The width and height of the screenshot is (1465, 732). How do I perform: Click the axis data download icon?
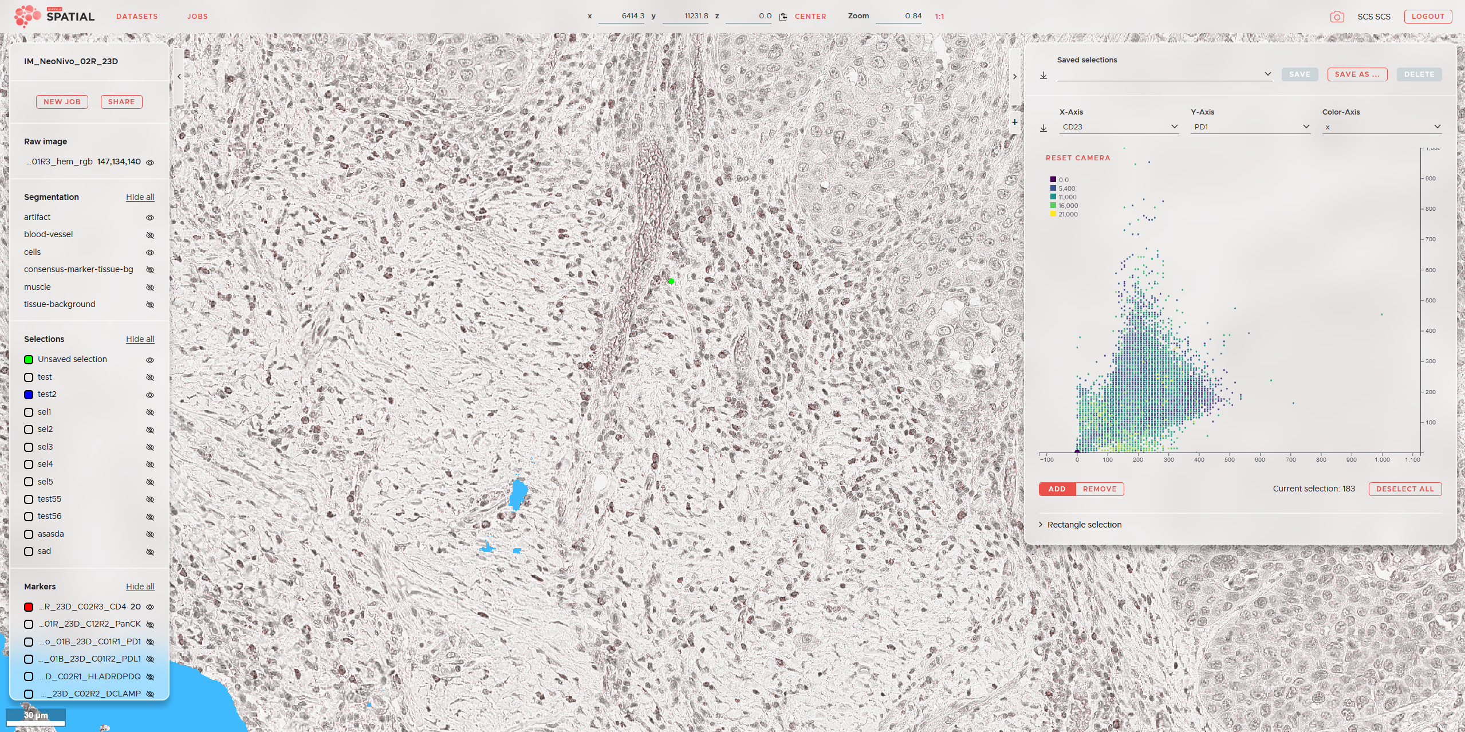click(x=1043, y=128)
